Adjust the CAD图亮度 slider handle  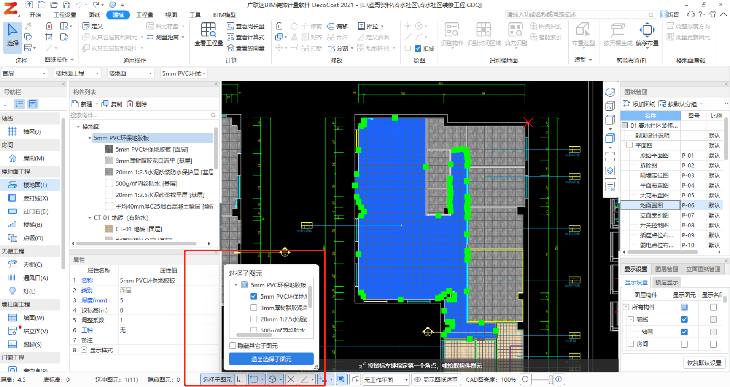pyautogui.click(x=550, y=379)
